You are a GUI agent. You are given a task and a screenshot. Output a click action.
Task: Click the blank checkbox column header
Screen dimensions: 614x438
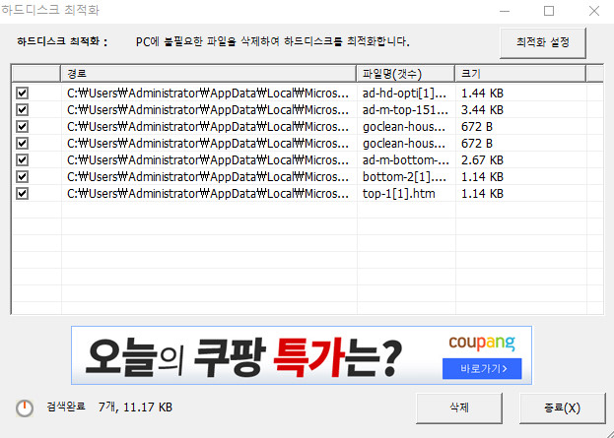[x=36, y=74]
